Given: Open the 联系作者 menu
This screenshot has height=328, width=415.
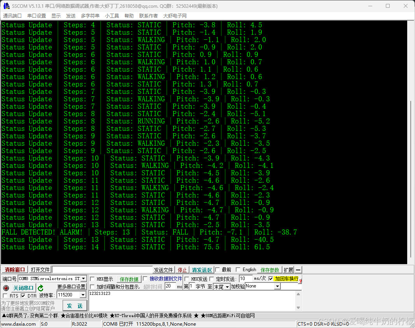Looking at the screenshot, I should [x=148, y=16].
